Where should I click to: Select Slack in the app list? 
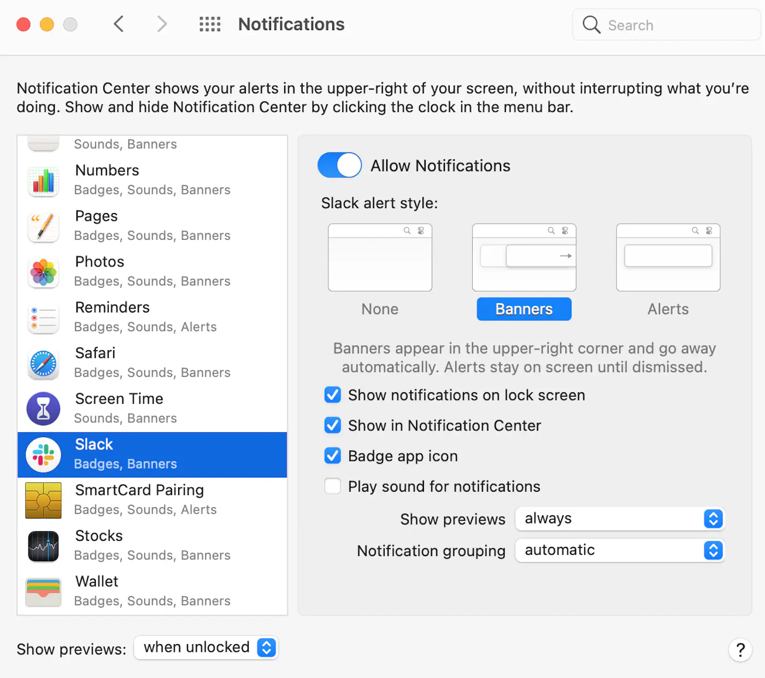152,455
